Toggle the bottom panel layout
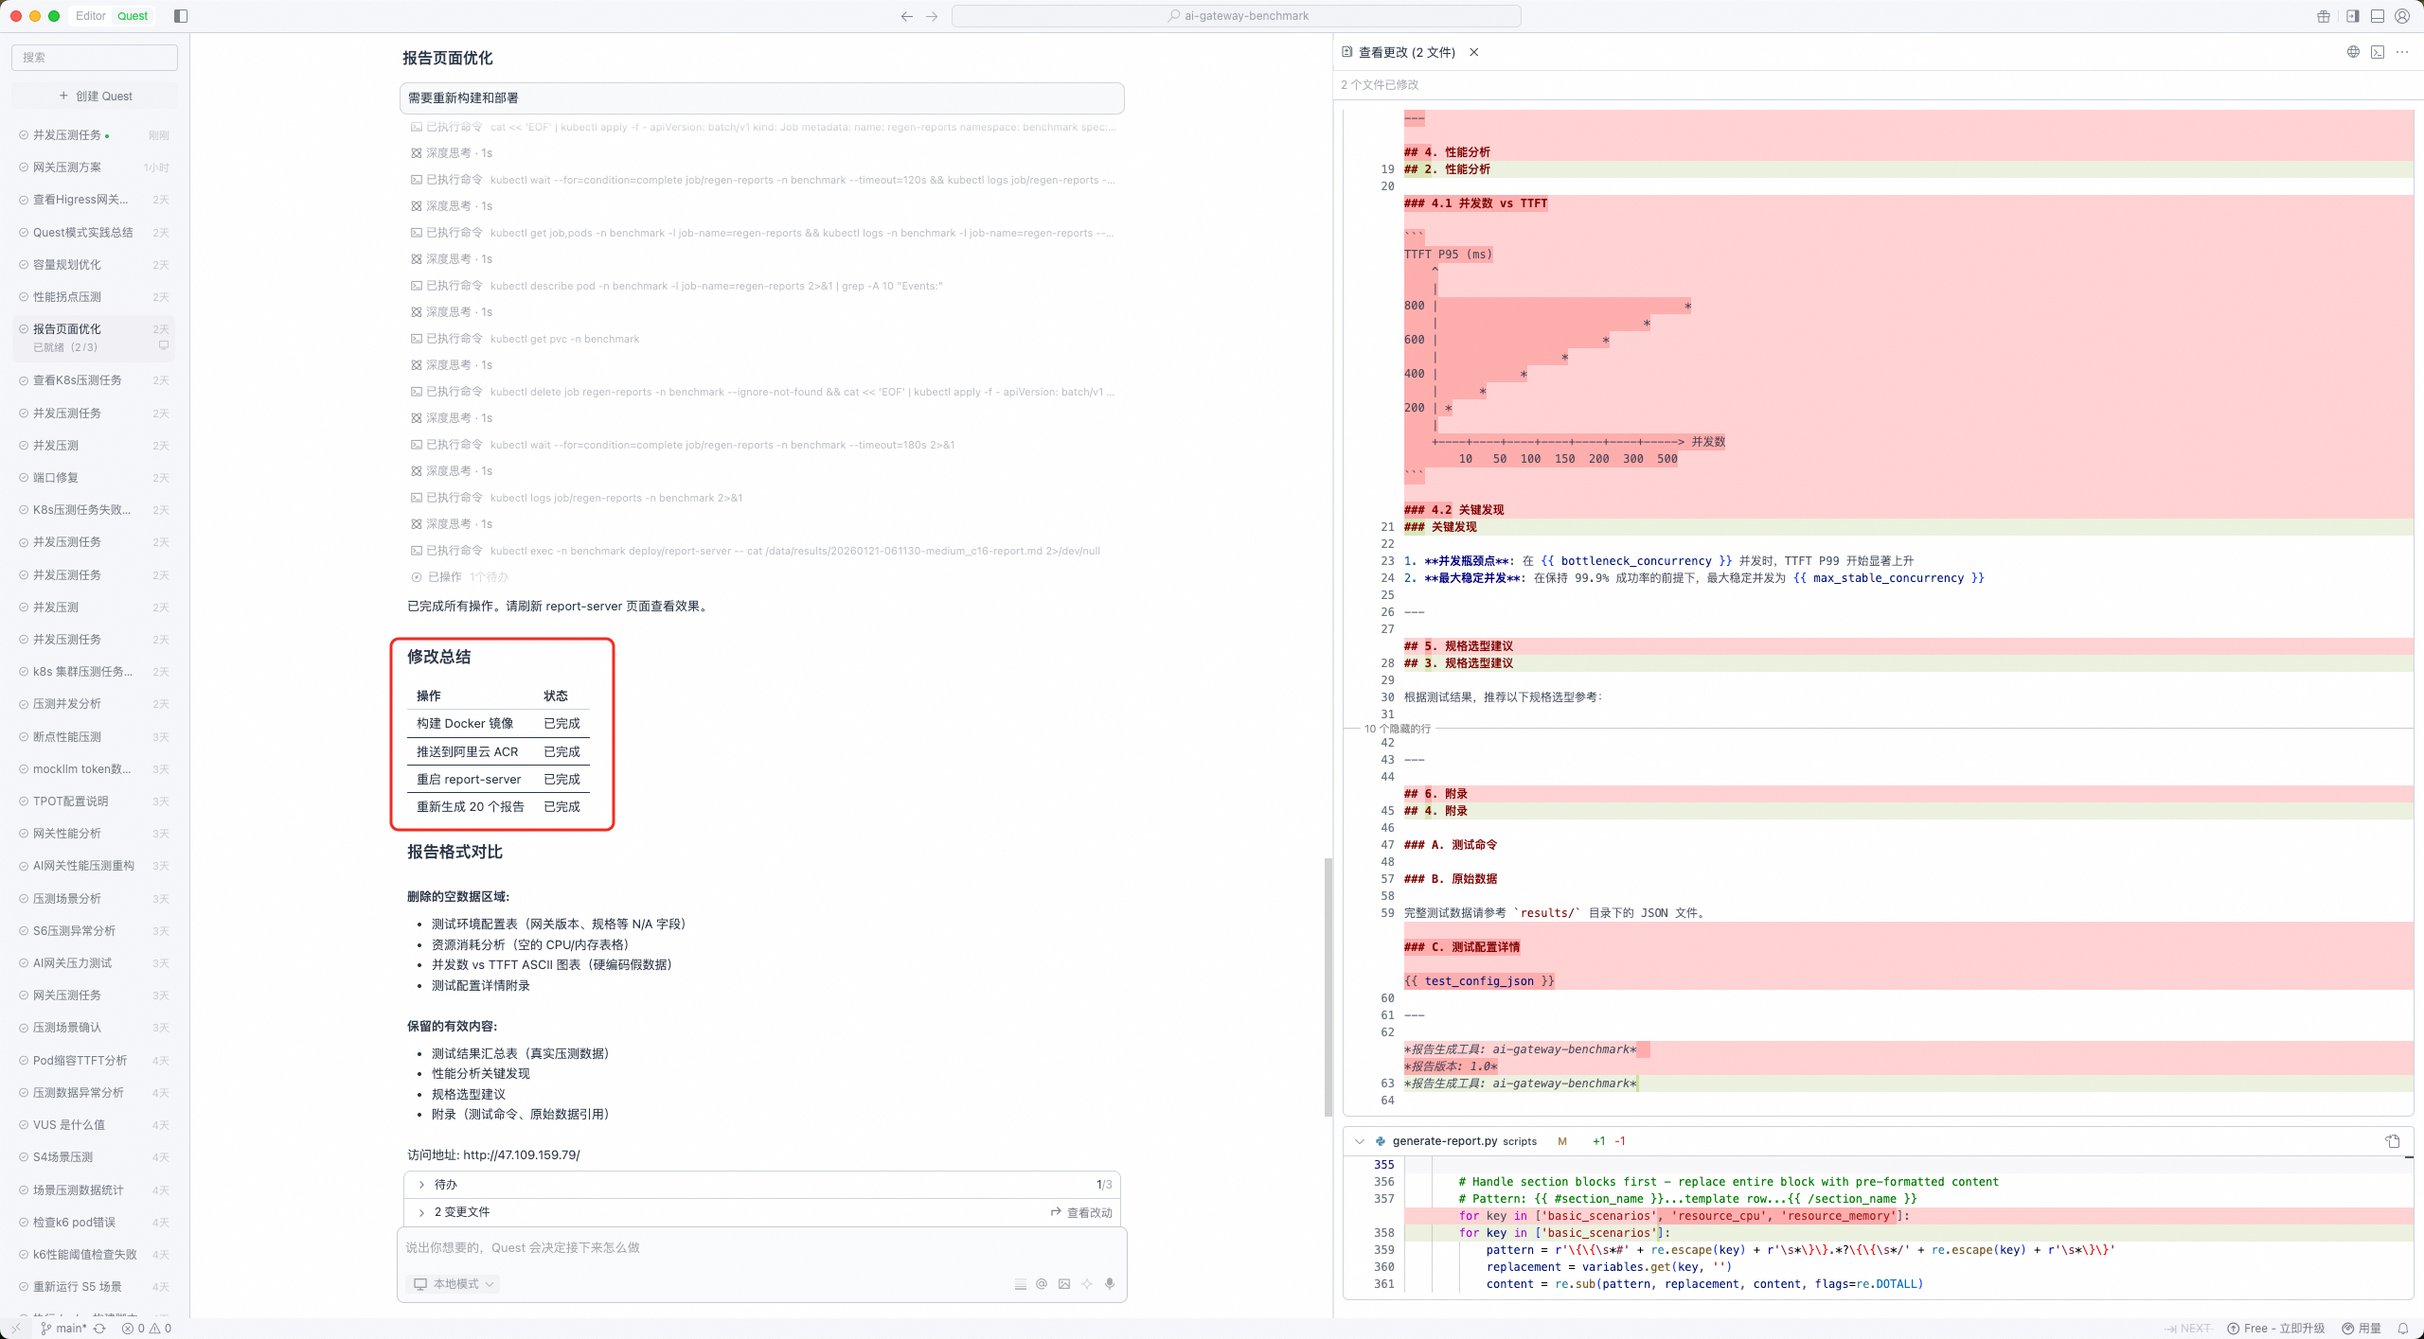This screenshot has height=1339, width=2424. (2378, 16)
